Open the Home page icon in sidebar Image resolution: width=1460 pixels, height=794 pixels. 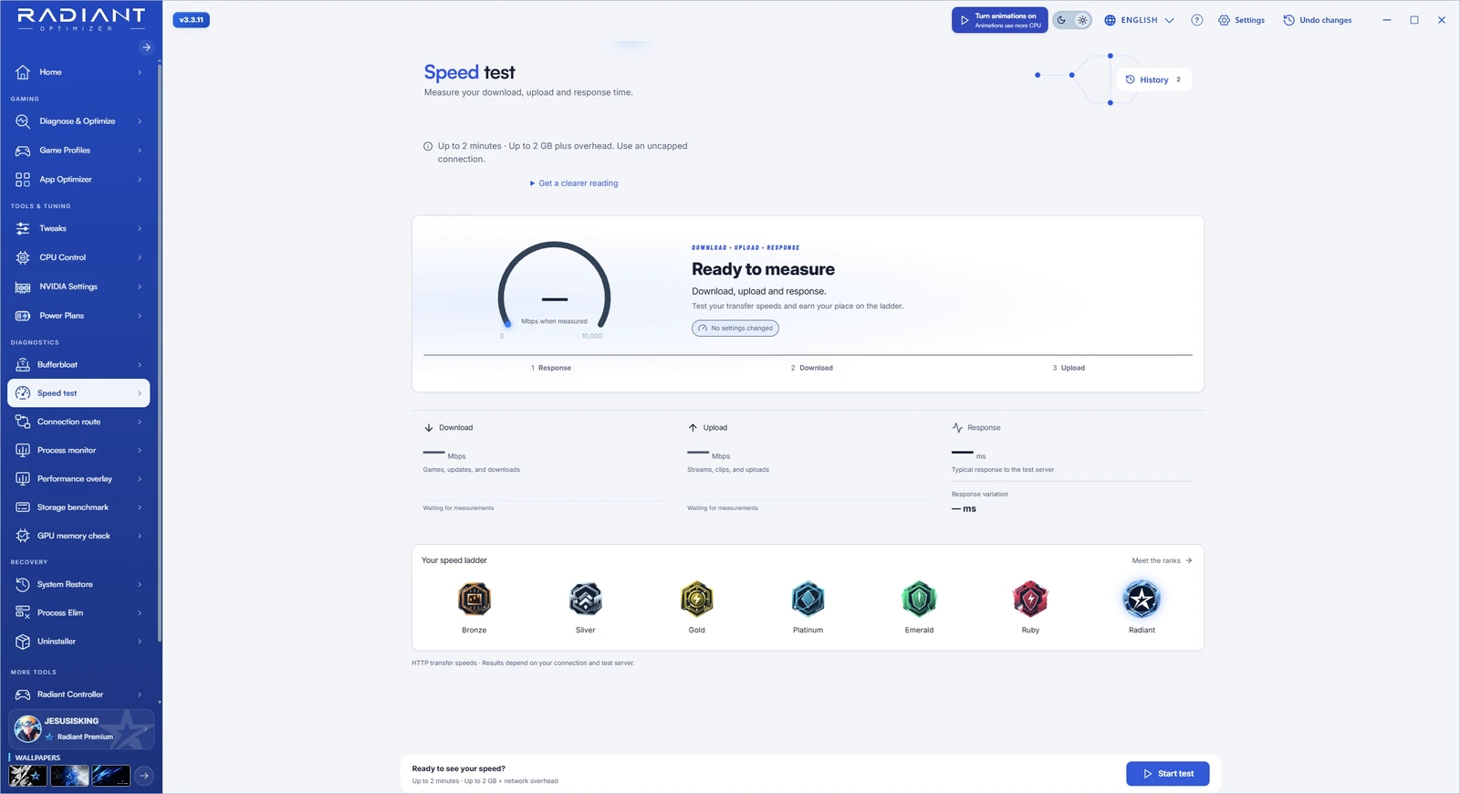pos(23,72)
